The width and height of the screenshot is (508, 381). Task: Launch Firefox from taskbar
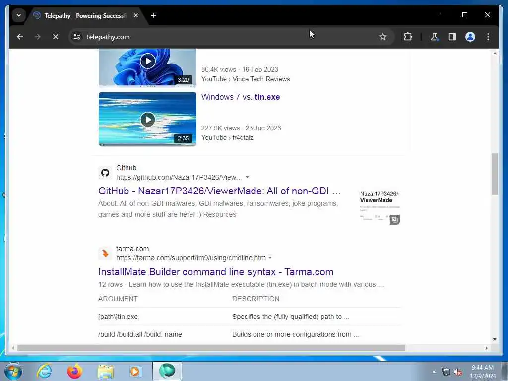[75, 371]
